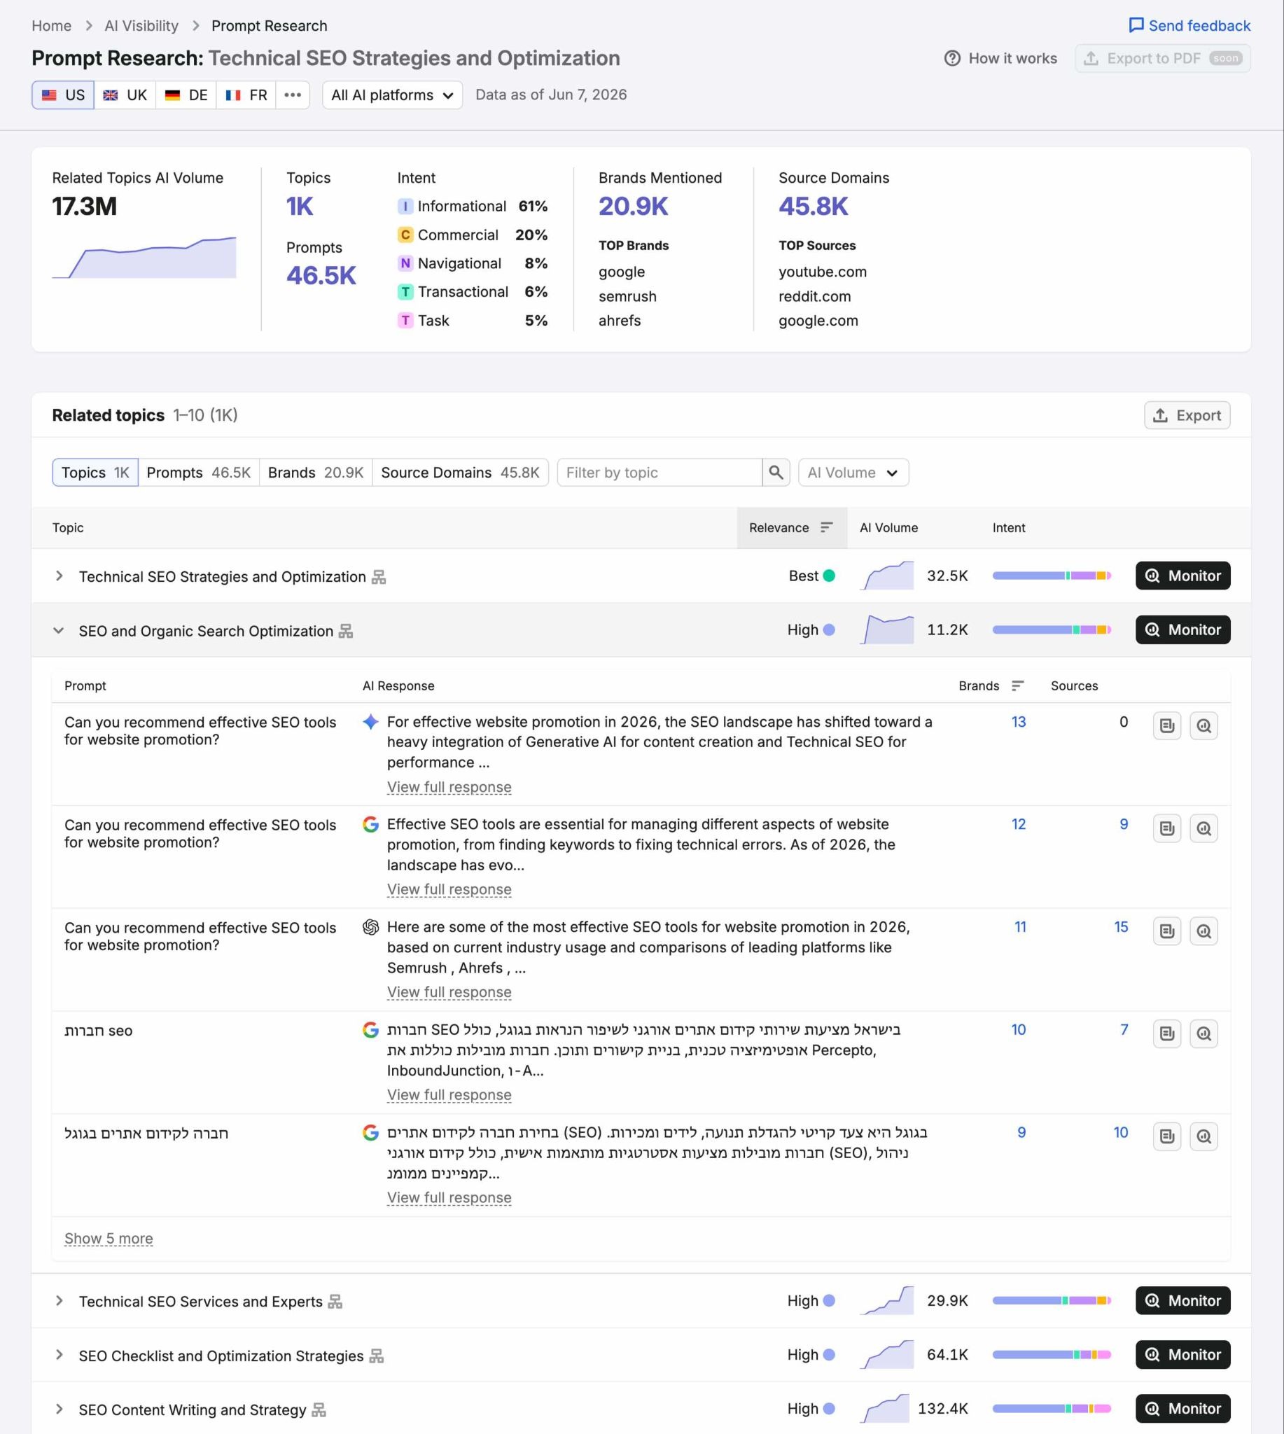
Task: Click monitor magnifier icon for the 11-brands prompt row
Action: point(1203,931)
